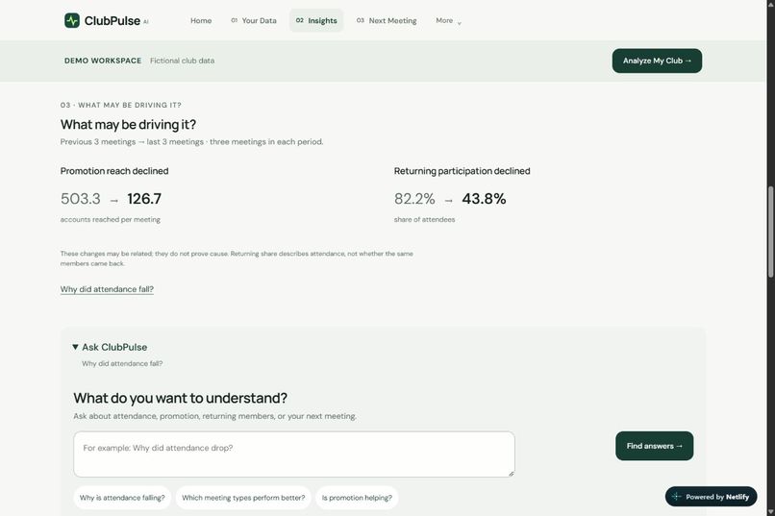The image size is (775, 516).
Task: Click the page vertical scrollbar thumb
Action: [x=770, y=231]
